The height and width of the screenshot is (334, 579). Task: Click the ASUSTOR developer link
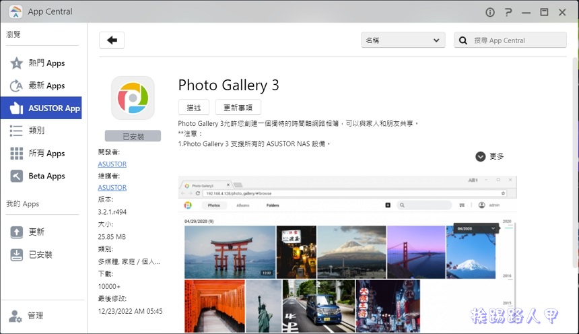[x=112, y=164]
